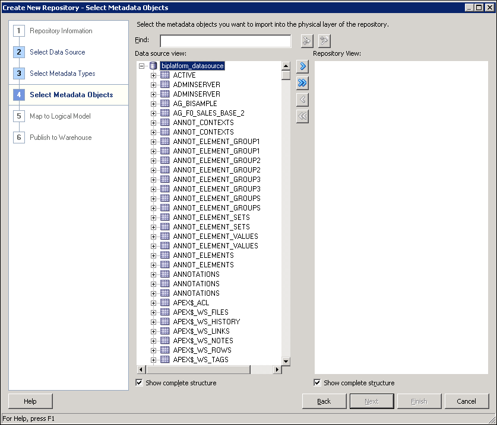Click the Finish button
The height and width of the screenshot is (425, 497).
tap(419, 401)
